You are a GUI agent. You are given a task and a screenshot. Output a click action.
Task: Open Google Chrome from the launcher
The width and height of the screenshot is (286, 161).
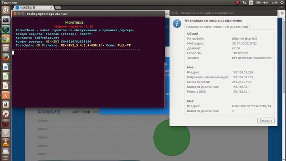[5, 39]
